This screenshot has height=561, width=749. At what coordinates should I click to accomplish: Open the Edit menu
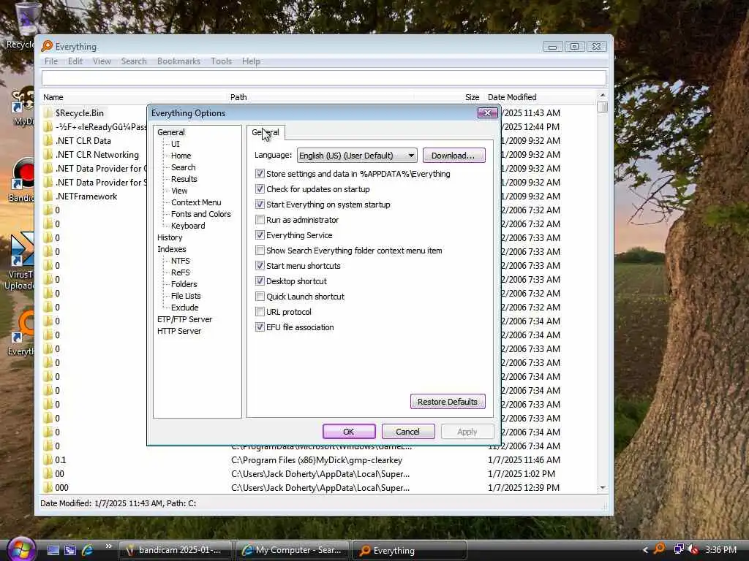(75, 61)
